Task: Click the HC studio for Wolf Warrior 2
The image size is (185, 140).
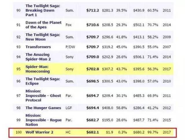Action: click(68, 132)
